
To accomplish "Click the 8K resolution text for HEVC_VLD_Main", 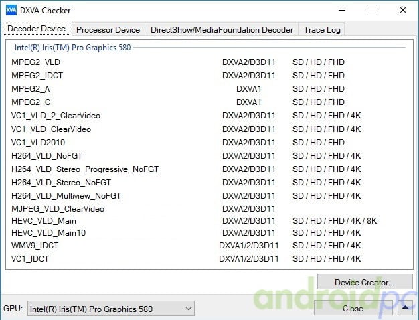I will click(x=371, y=221).
